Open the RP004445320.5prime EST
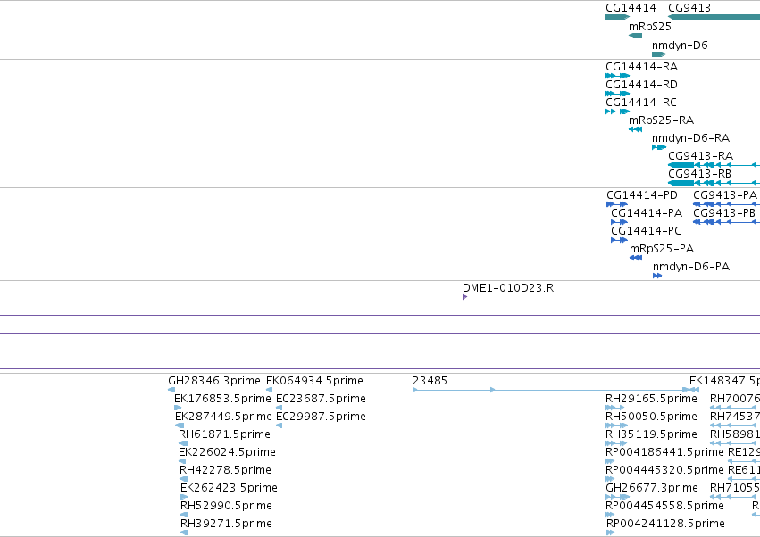The image size is (760, 537). [610, 480]
